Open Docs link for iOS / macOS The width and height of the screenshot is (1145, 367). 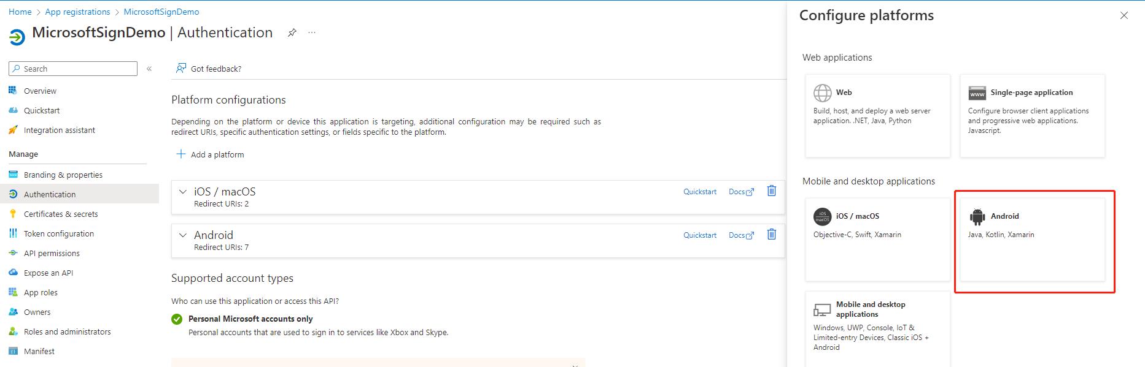coord(741,192)
